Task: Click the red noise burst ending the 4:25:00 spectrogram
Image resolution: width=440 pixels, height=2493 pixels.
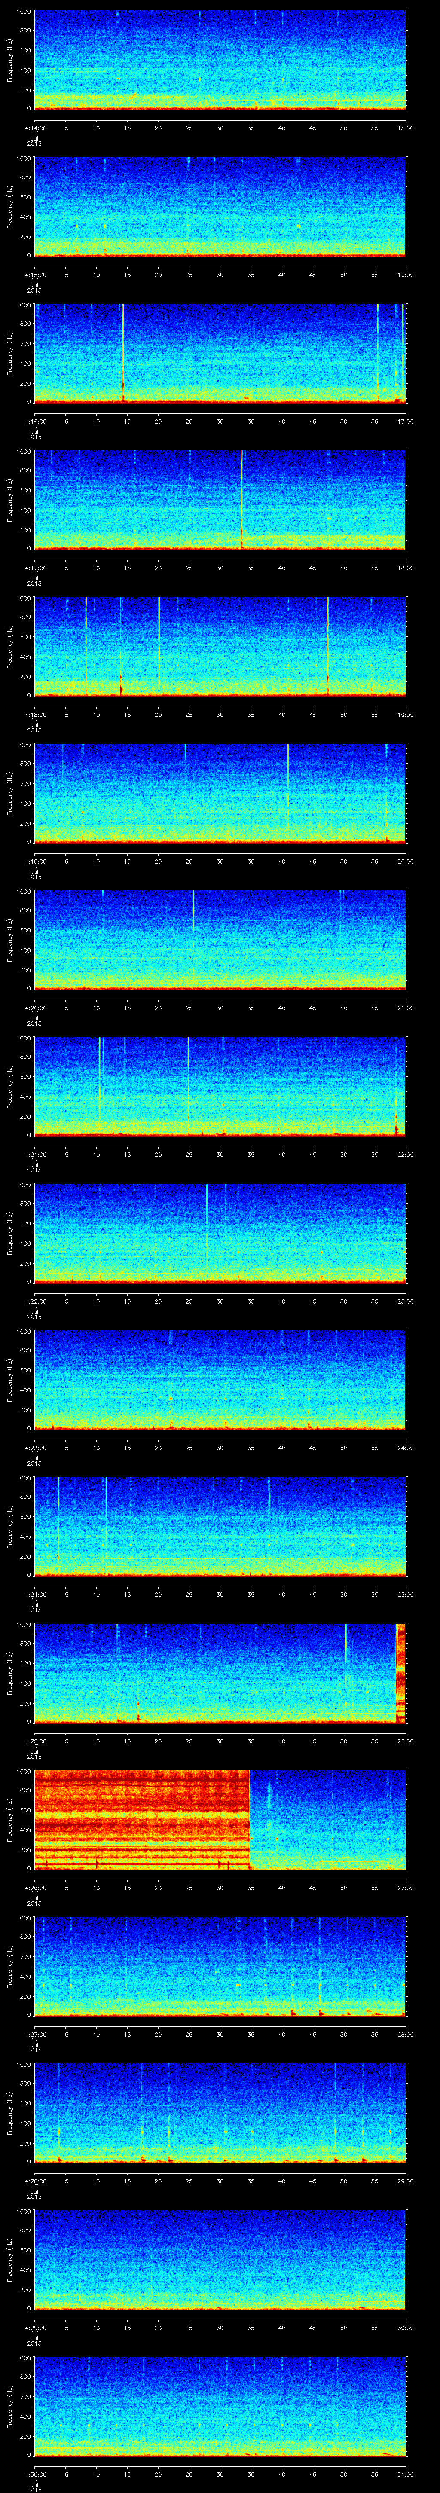Action: pos(401,1673)
